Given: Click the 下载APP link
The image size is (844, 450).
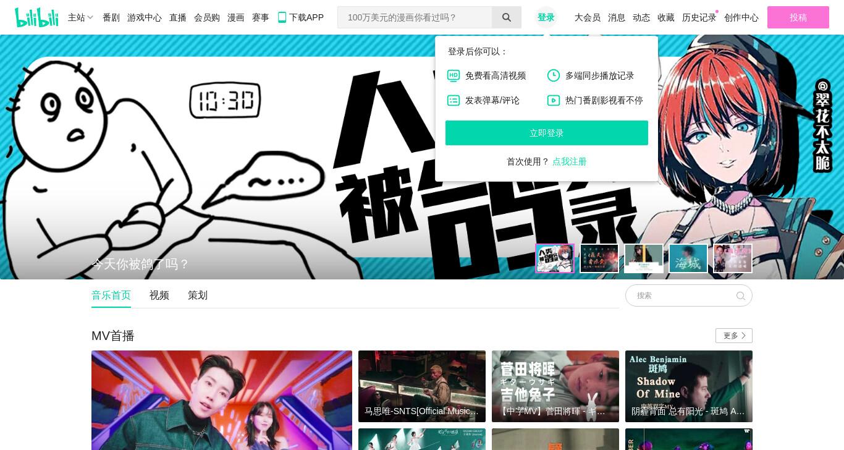Looking at the screenshot, I should pyautogui.click(x=301, y=17).
